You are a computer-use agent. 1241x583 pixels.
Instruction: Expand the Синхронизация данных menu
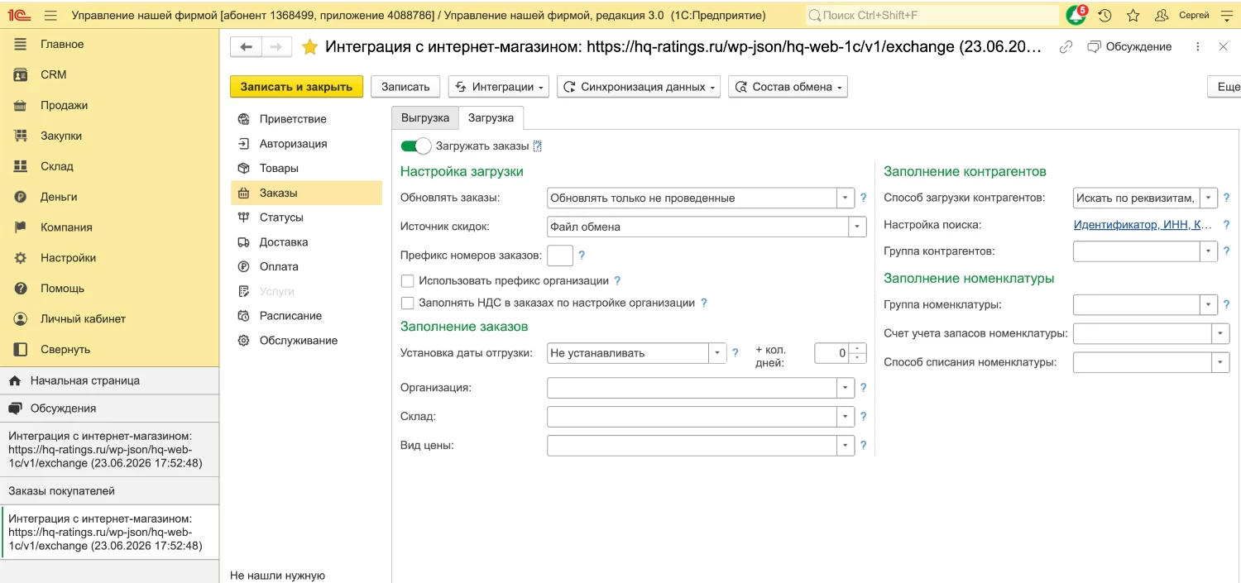click(x=639, y=87)
